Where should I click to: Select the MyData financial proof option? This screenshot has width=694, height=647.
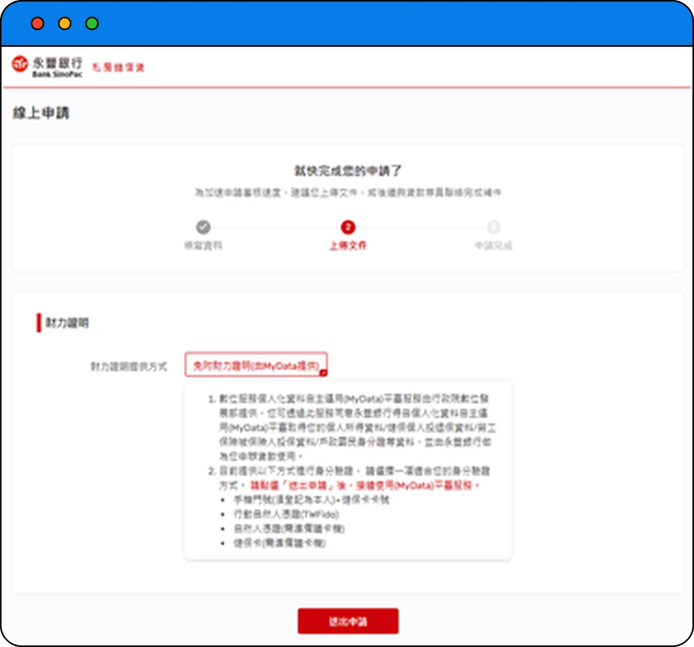256,365
